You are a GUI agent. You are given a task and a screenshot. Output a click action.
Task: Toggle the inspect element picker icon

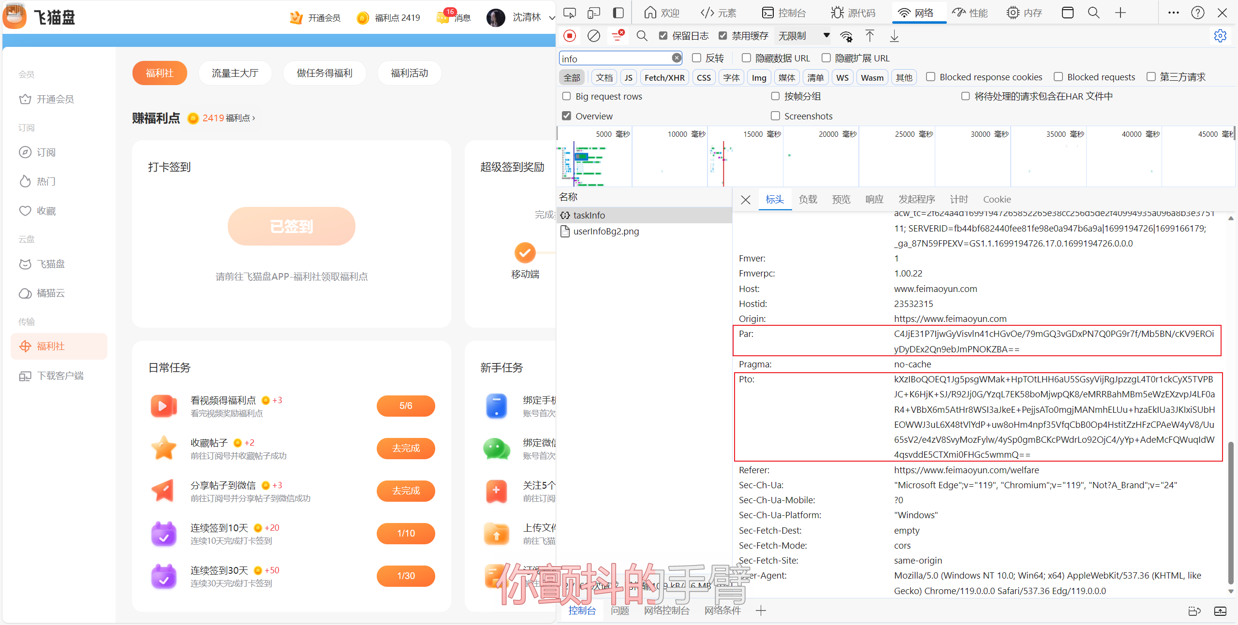[570, 13]
